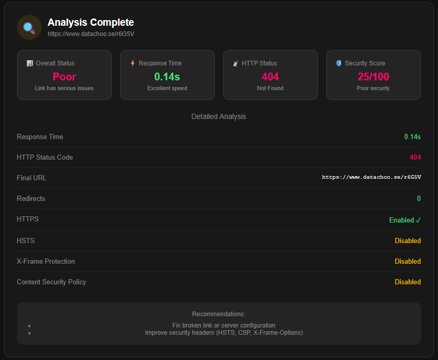The width and height of the screenshot is (438, 360).
Task: Click the 404 Not Found status value
Action: tap(270, 76)
